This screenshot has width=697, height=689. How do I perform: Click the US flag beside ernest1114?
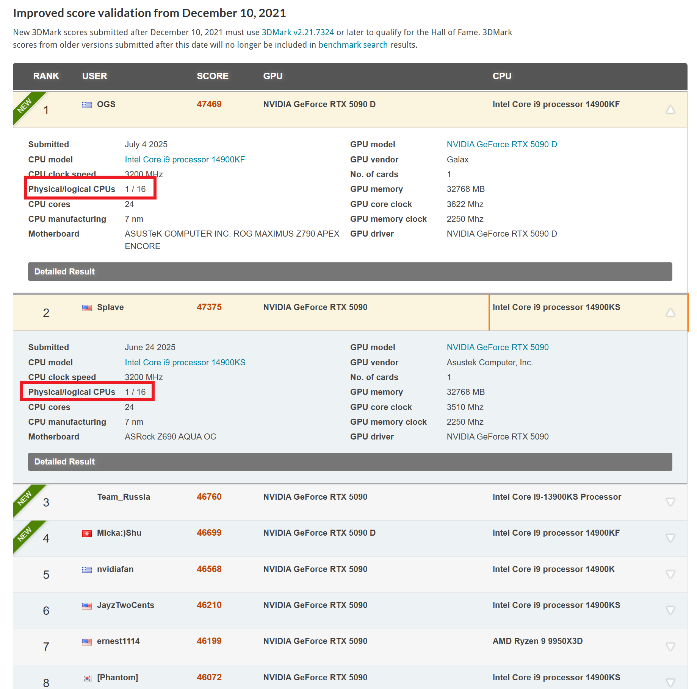pos(87,642)
